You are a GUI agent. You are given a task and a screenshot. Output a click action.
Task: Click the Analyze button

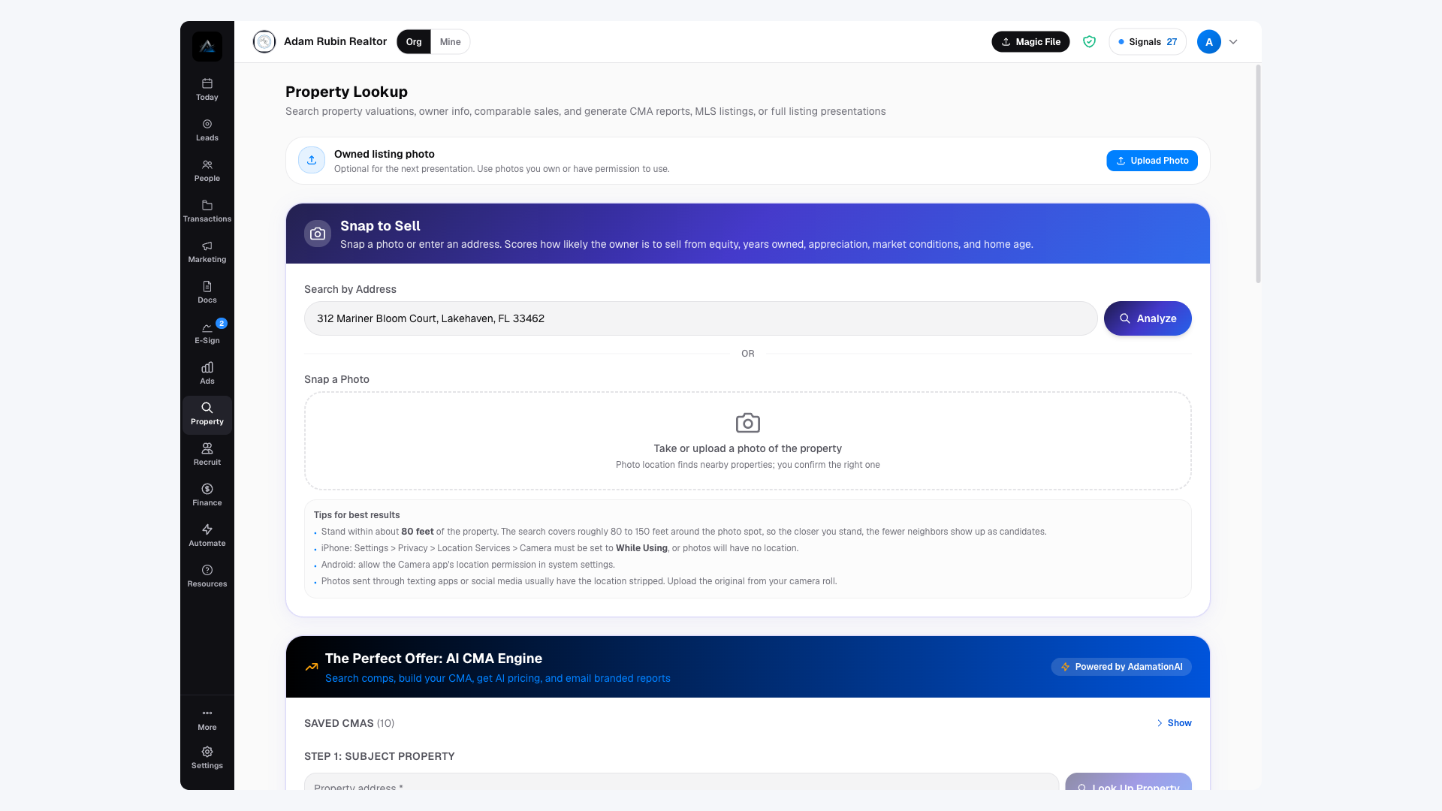pos(1148,318)
